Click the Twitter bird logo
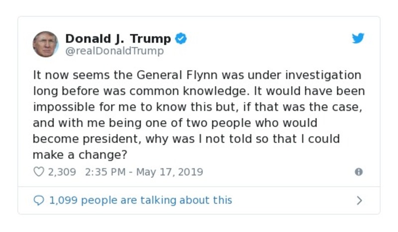398x232 pixels. [358, 39]
